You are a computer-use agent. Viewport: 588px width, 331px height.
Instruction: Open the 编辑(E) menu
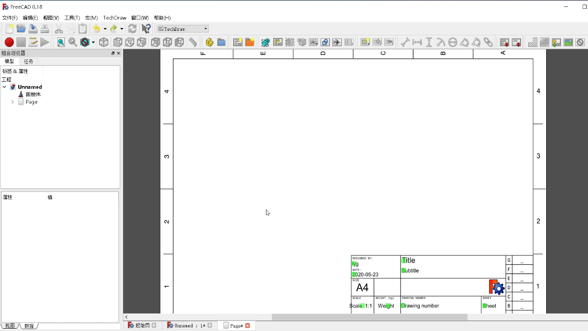tap(30, 18)
